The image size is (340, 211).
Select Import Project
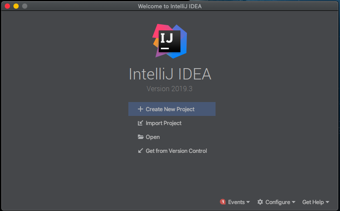pos(163,123)
